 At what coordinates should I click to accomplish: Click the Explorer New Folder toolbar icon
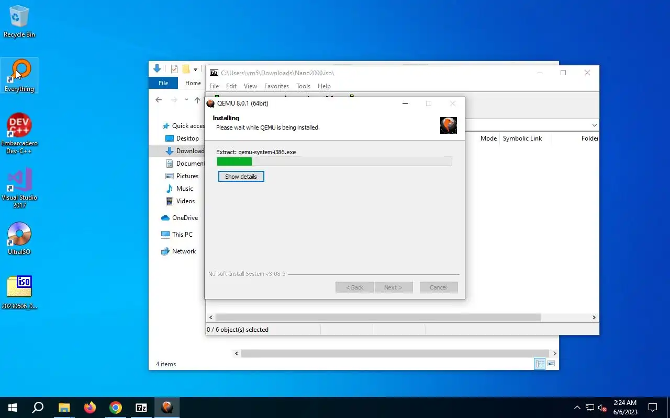(186, 69)
